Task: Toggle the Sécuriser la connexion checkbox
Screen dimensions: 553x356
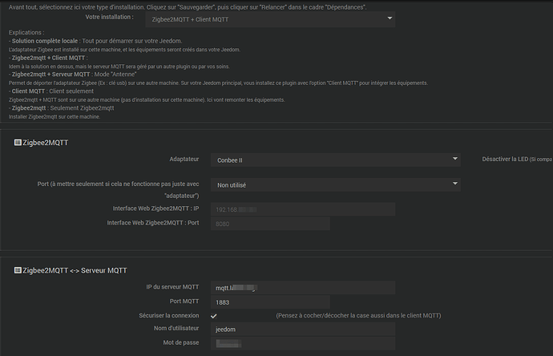Action: click(214, 315)
